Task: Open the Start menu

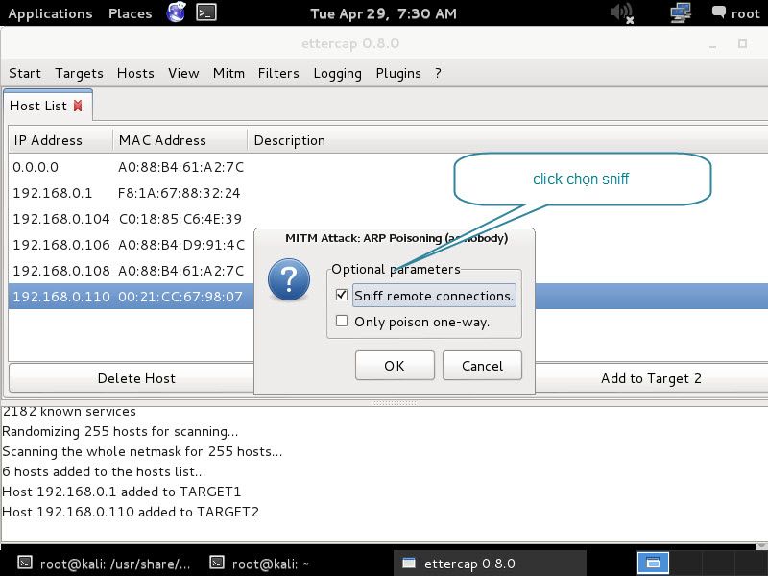Action: [x=25, y=74]
